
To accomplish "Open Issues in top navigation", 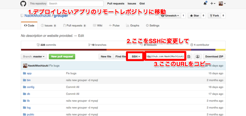I will point(132,3).
